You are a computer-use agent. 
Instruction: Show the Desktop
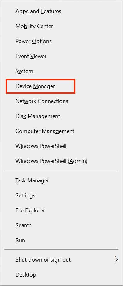tap(61, 275)
